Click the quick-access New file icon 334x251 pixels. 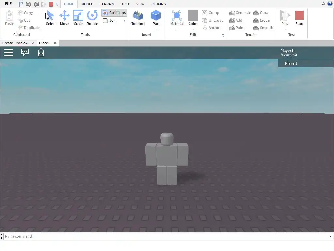tap(21, 4)
